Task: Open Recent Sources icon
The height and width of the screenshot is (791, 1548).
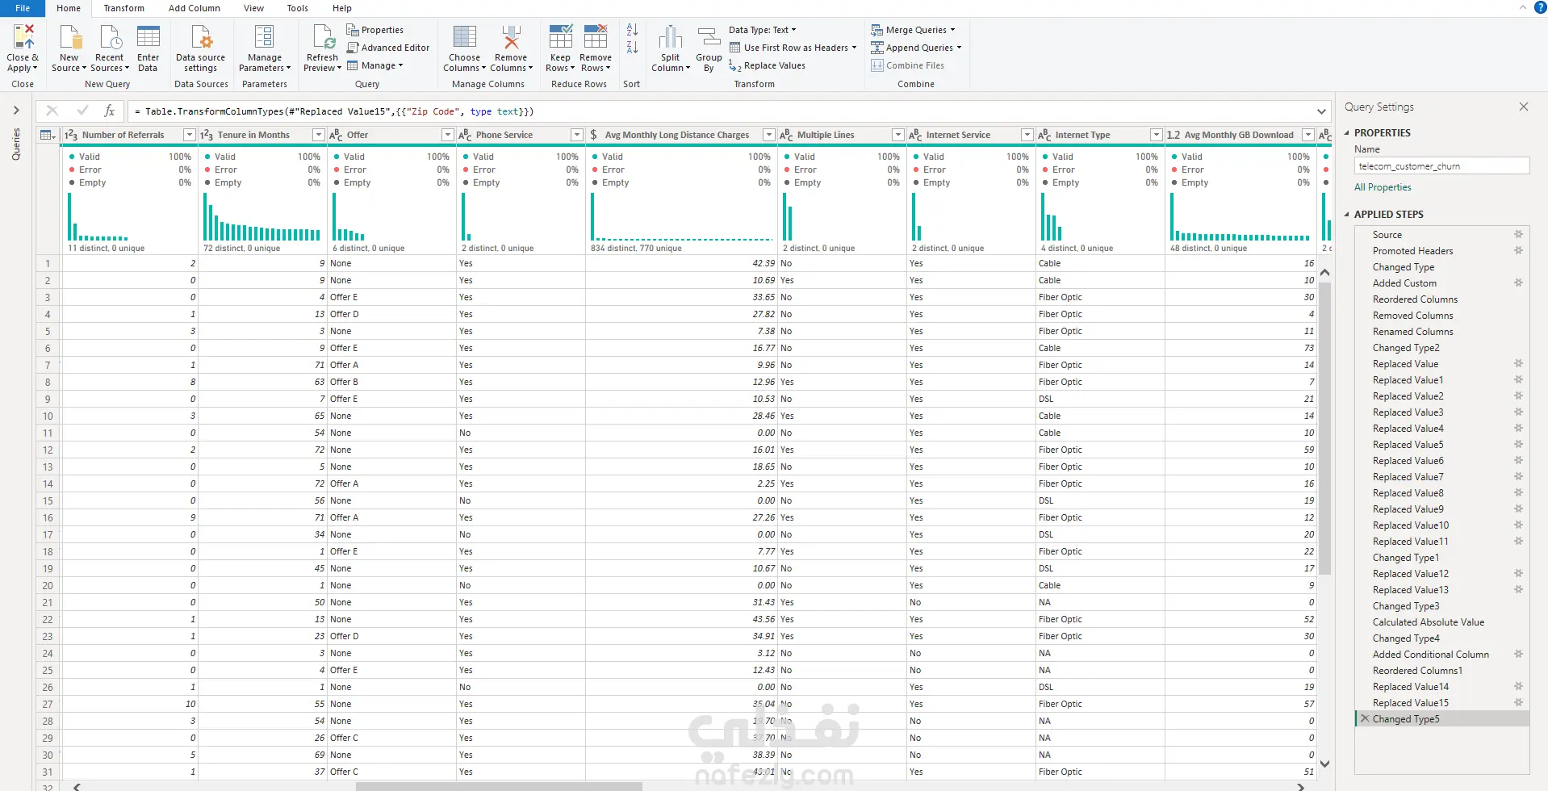Action: click(110, 37)
